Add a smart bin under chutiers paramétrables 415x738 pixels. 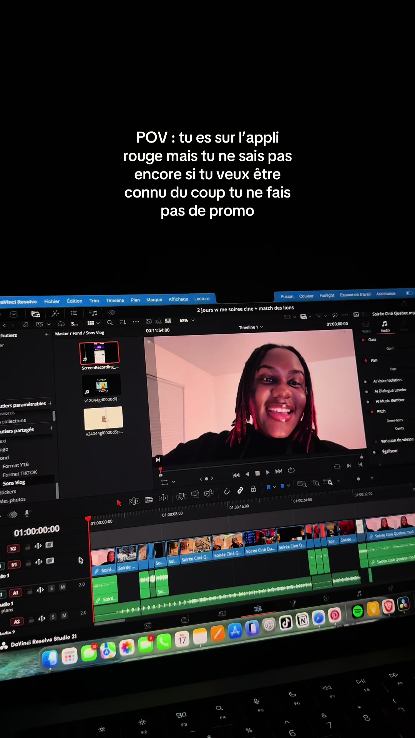[50, 403]
